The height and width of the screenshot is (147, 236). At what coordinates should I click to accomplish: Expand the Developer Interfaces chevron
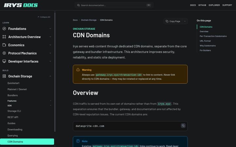click(x=50, y=61)
